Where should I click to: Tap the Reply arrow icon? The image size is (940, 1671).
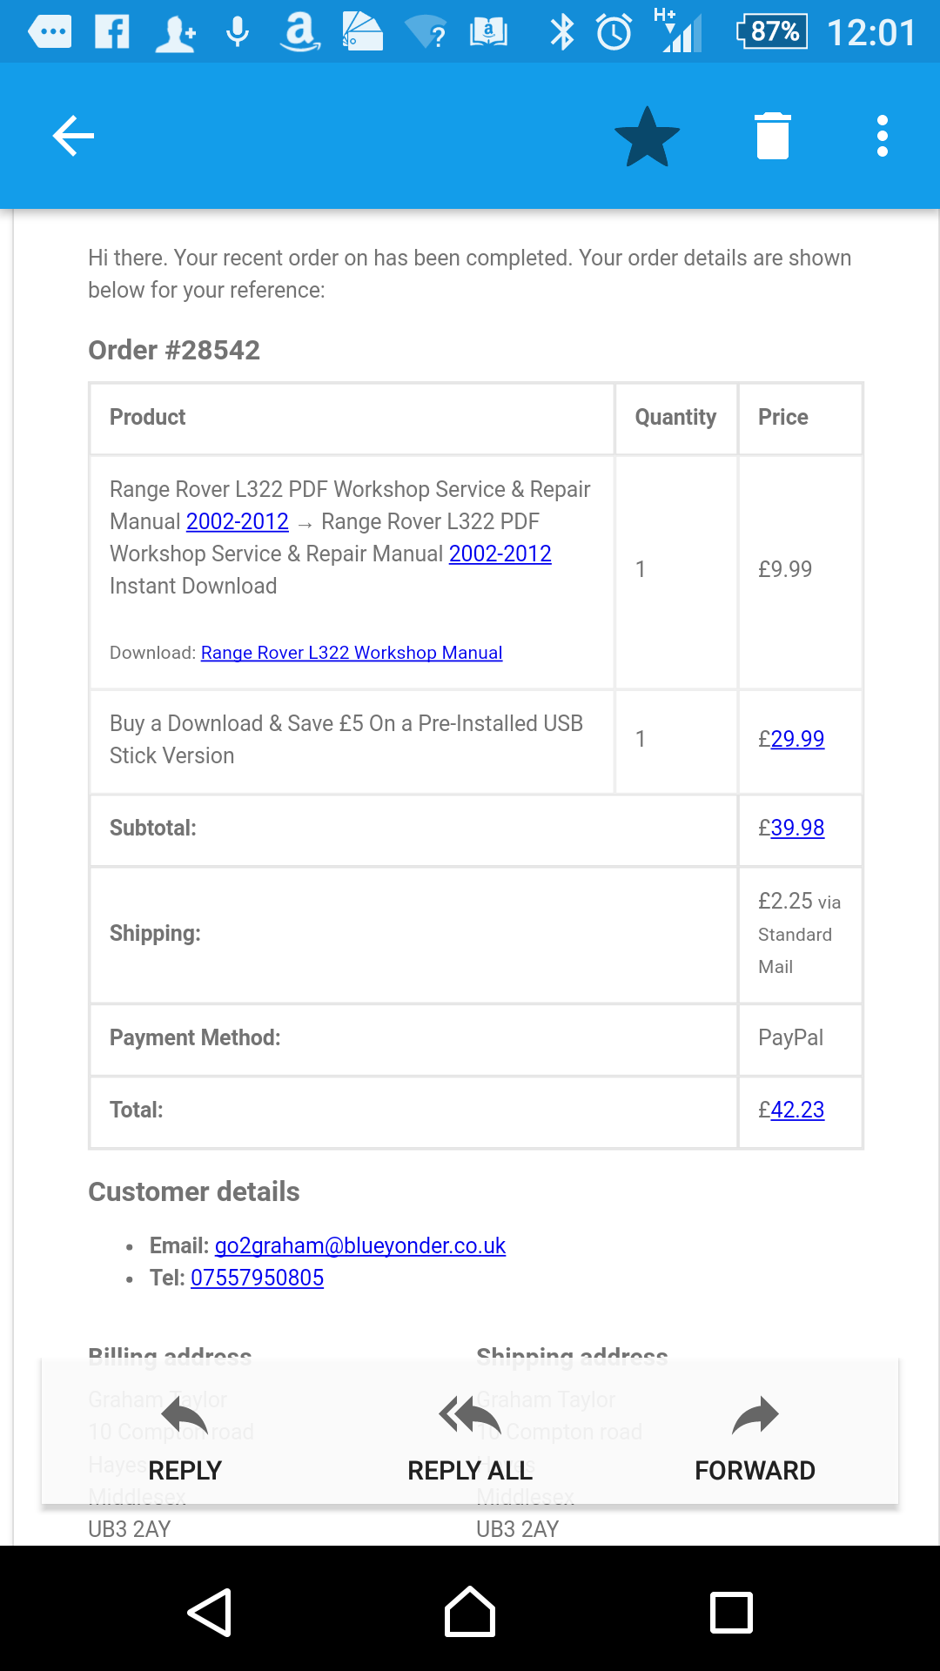(x=185, y=1416)
